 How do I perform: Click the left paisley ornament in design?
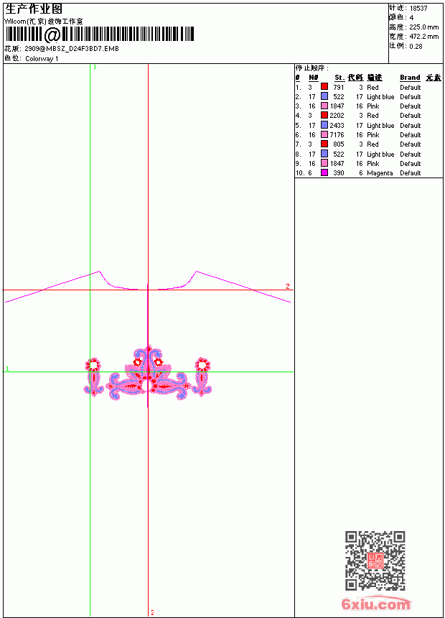[93, 377]
